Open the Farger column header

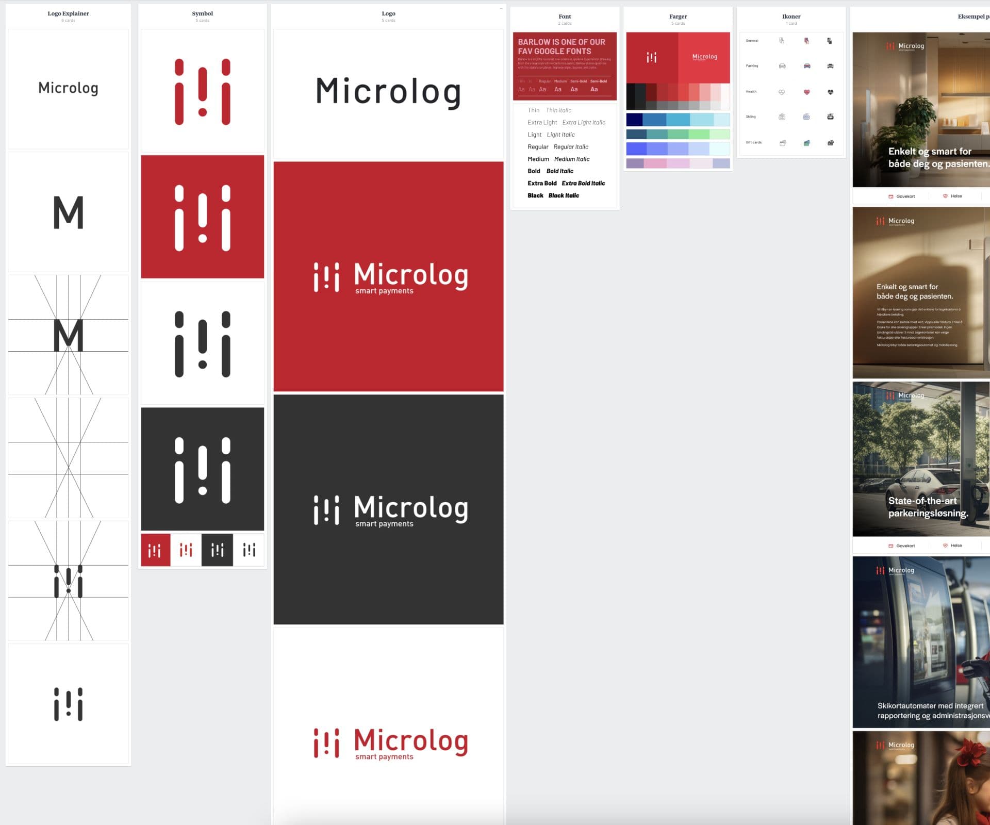tap(678, 16)
